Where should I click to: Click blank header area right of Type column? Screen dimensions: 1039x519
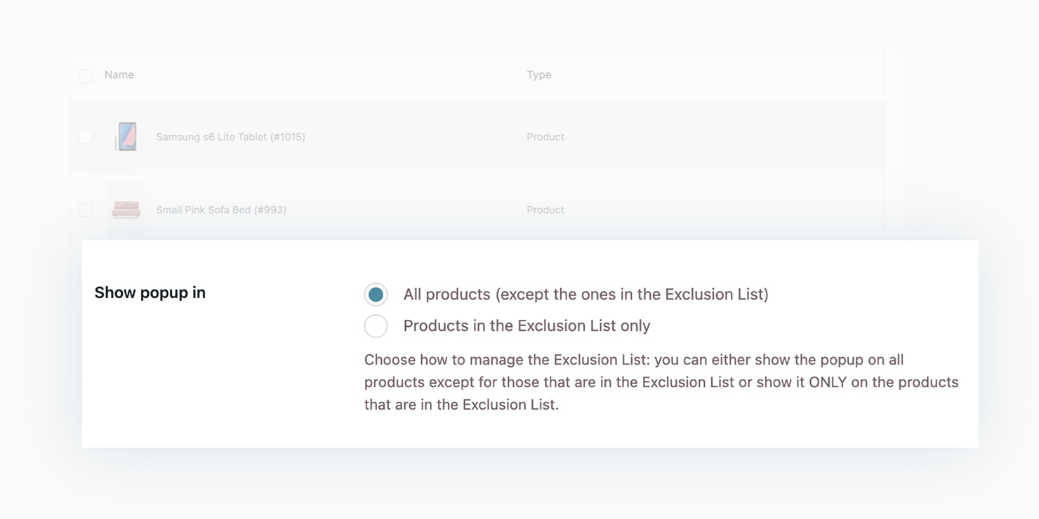pos(716,75)
